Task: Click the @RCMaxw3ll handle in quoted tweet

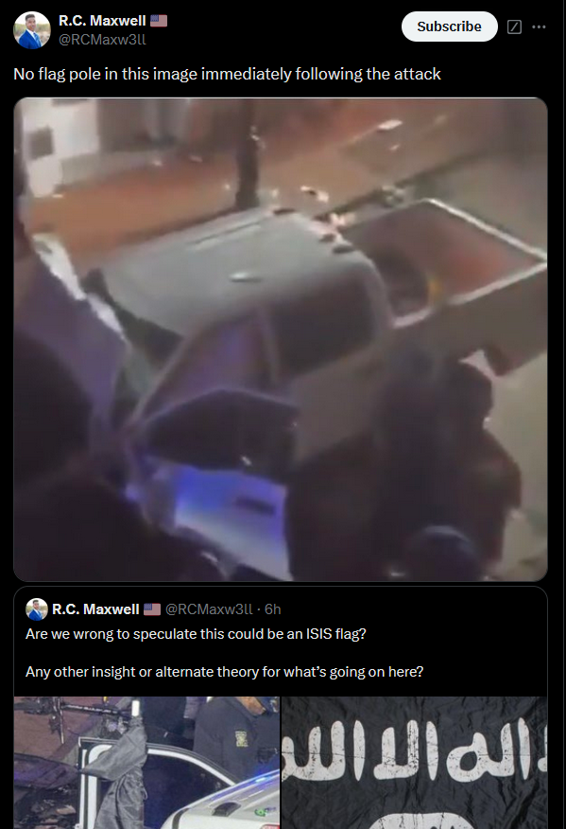Action: (209, 609)
